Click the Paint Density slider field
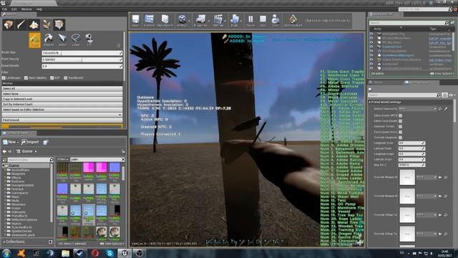 tap(82, 59)
